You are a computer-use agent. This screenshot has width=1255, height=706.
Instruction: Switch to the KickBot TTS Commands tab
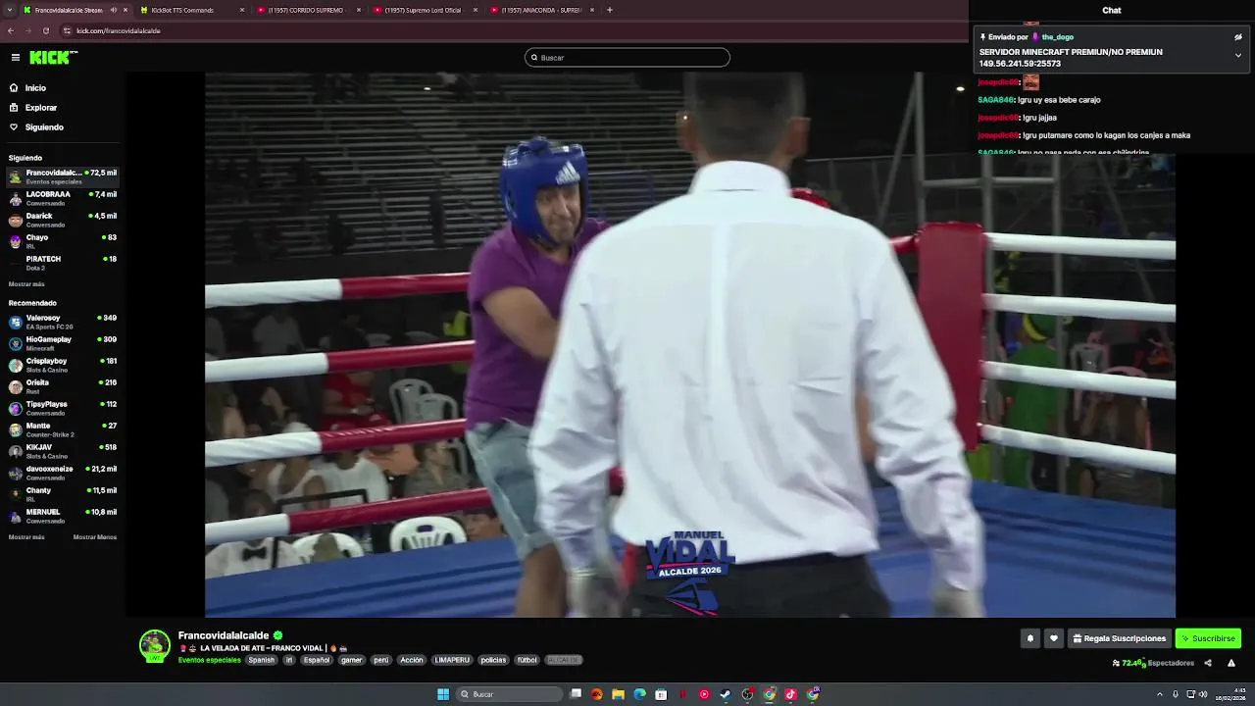click(x=192, y=10)
